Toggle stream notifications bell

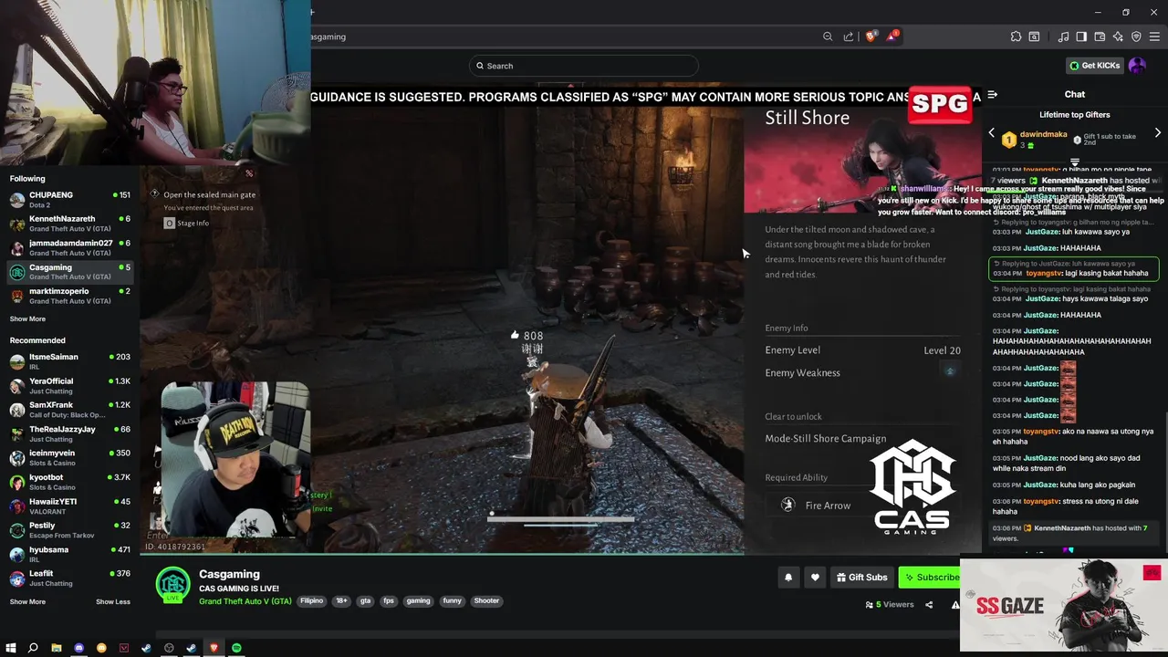click(x=788, y=577)
